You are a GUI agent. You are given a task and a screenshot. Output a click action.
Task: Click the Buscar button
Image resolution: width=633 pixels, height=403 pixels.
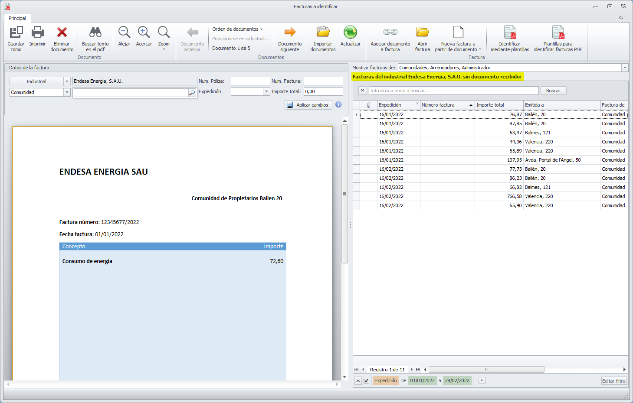click(x=553, y=91)
